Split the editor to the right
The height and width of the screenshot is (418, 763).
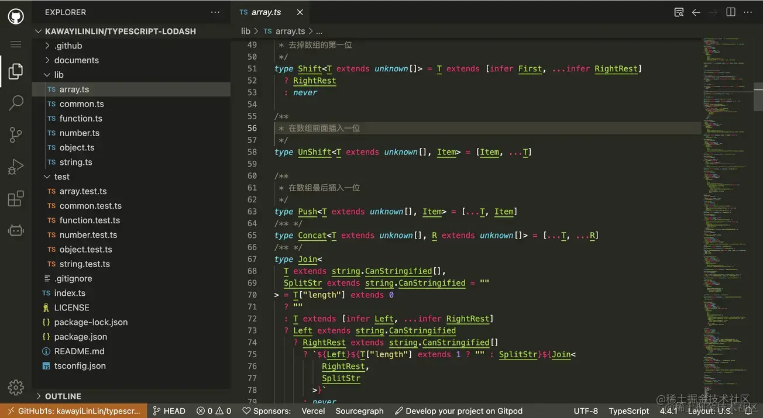tap(731, 12)
